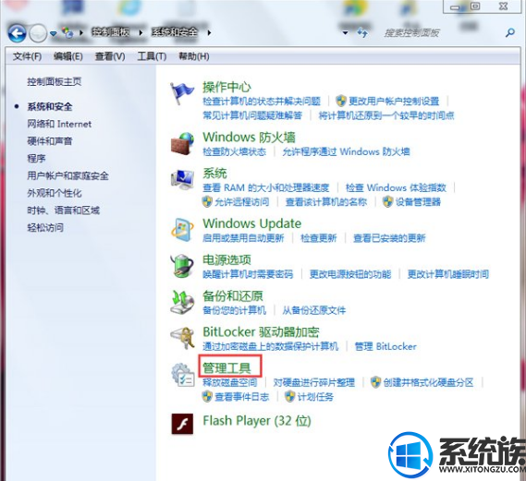Click shield icon beside 更改用户帐户控制设置
The width and height of the screenshot is (526, 481).
click(x=341, y=101)
